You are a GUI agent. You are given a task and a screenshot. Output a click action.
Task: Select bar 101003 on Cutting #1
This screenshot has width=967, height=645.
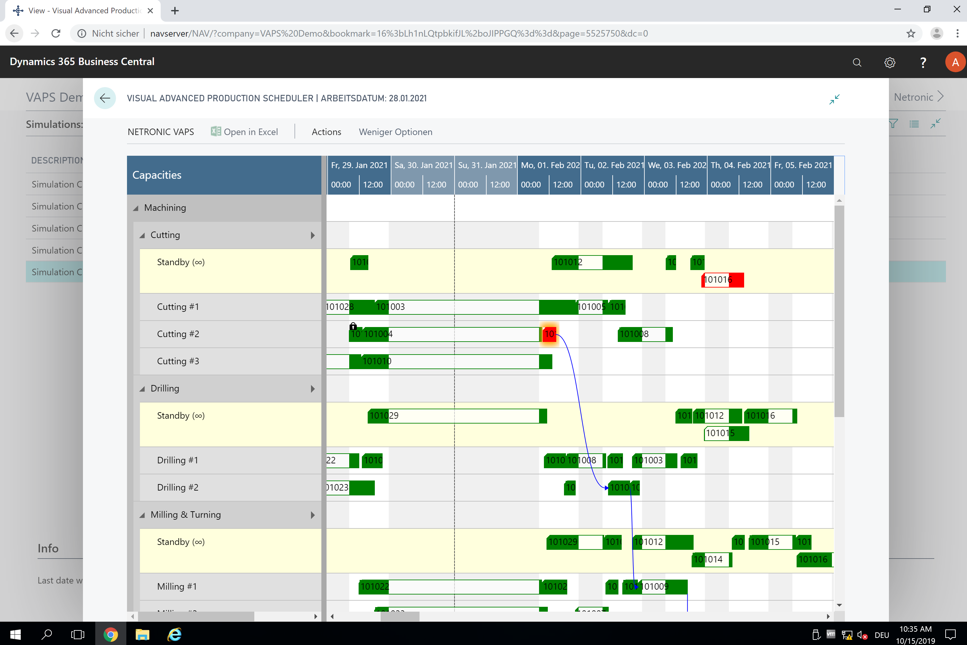click(475, 307)
